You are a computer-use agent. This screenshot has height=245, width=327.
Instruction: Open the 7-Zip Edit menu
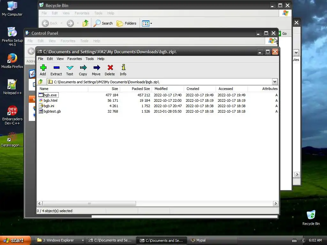[50, 59]
